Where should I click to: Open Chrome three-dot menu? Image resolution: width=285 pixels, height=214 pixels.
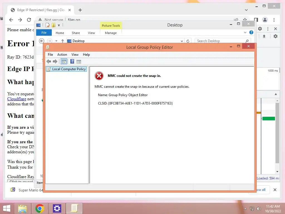[x=274, y=20]
